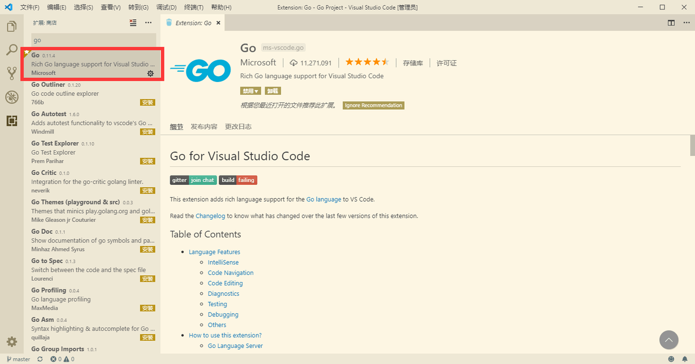Click the split editor icon

click(x=671, y=23)
